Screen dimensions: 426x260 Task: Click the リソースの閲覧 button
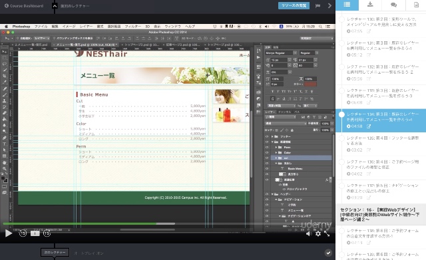pyautogui.click(x=294, y=6)
